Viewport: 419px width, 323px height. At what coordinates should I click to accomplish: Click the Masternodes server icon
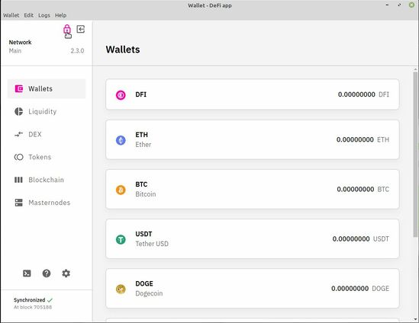pyautogui.click(x=19, y=203)
